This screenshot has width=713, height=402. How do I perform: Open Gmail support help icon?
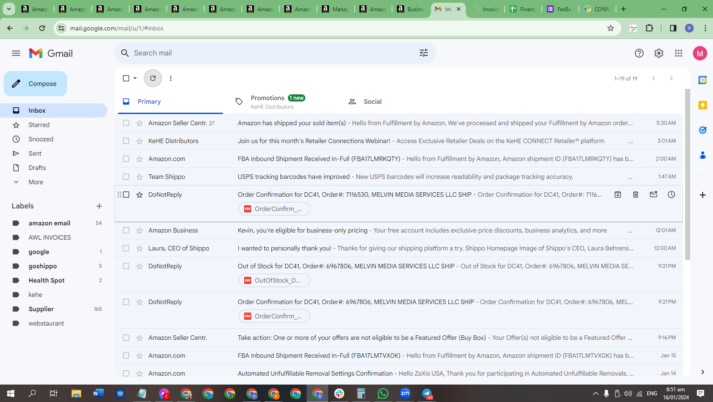[x=639, y=53]
